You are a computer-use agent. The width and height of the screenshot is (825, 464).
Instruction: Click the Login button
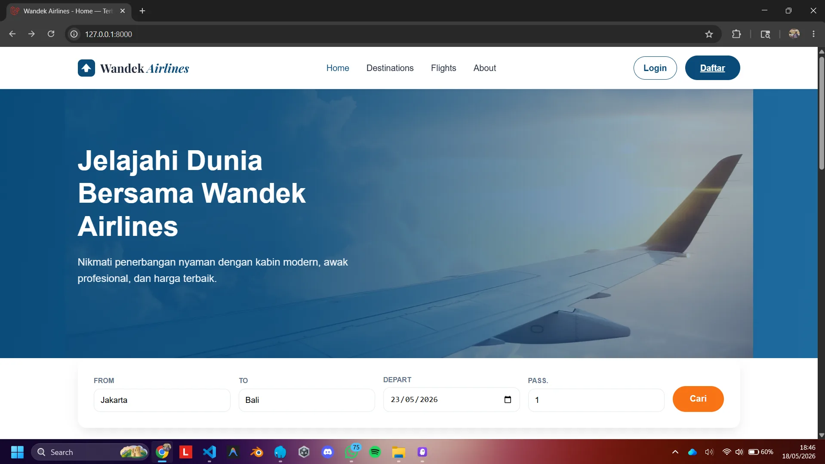pos(655,68)
